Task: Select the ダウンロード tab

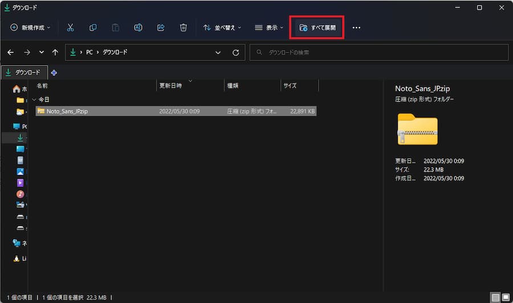Action: coord(25,72)
